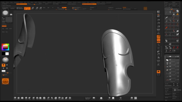Image resolution: width=182 pixels, height=102 pixels.
Task: Open the Alpha menu
Action: pos(3,2)
